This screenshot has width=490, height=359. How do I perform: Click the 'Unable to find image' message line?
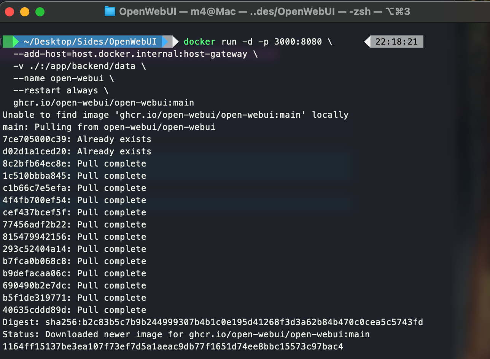coord(175,115)
